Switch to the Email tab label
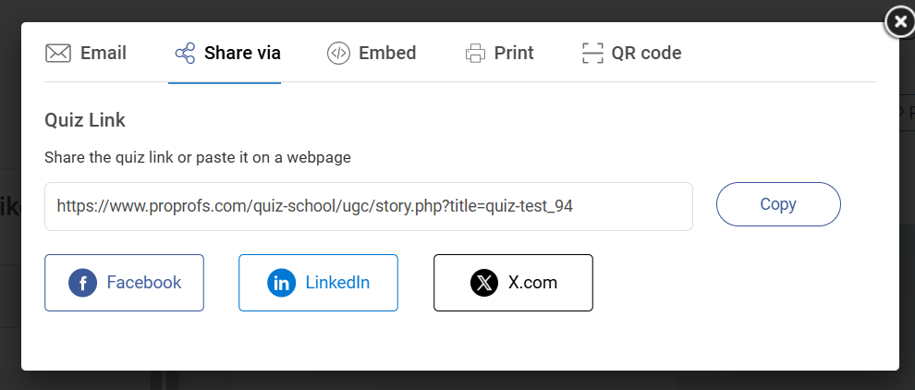 [x=104, y=53]
